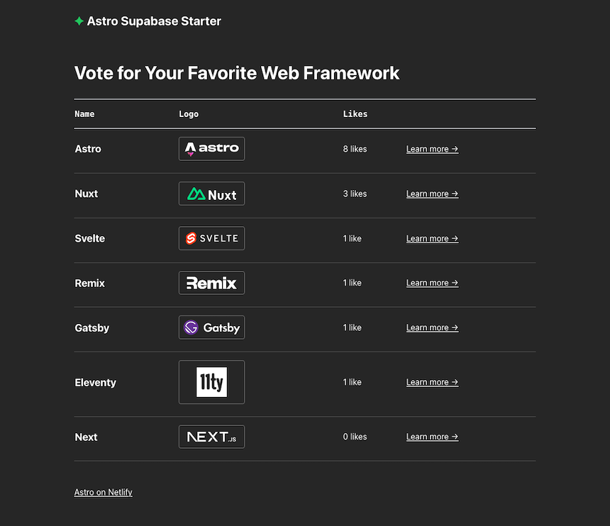Click the Nuxt logo image
610x526 pixels.
[x=211, y=194]
